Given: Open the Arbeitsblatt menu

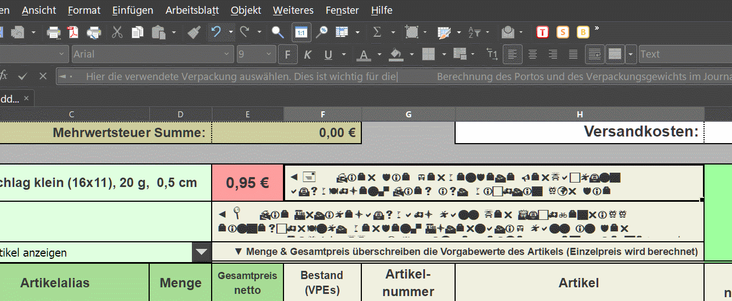Looking at the screenshot, I should tap(192, 10).
